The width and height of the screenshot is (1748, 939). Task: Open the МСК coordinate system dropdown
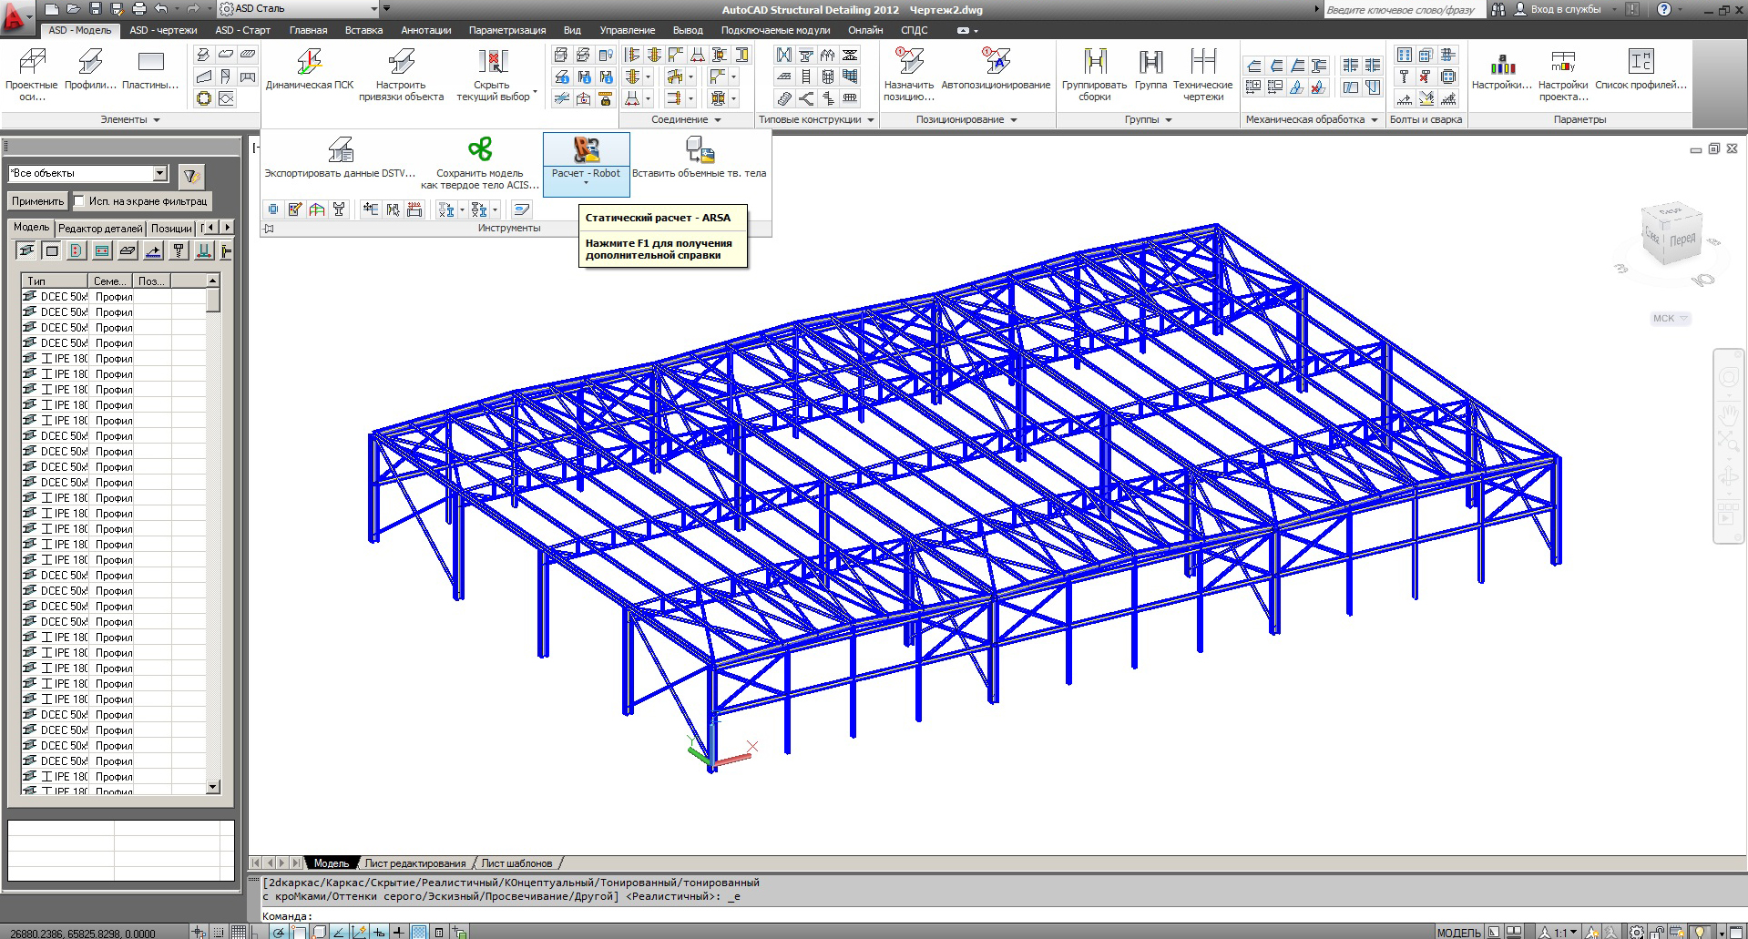coord(1671,319)
